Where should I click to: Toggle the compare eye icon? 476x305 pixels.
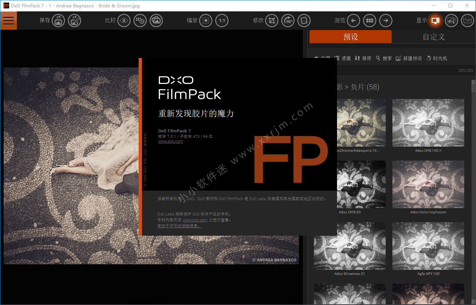click(x=124, y=21)
